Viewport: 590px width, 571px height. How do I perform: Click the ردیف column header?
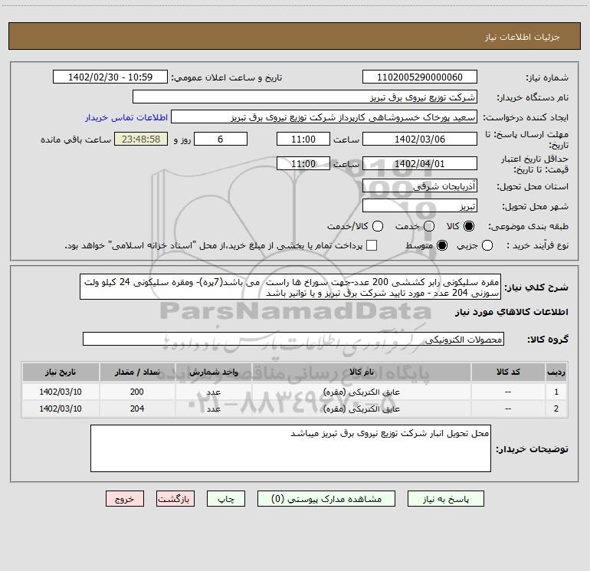click(556, 372)
